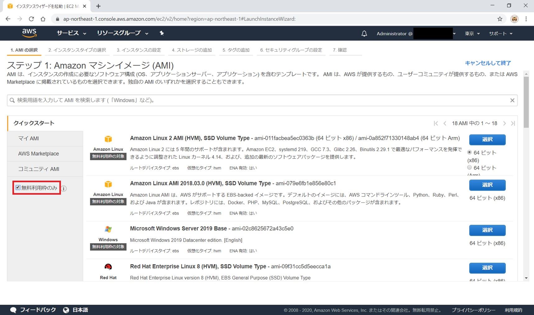Click the feedback speech bubble icon

pyautogui.click(x=13, y=310)
